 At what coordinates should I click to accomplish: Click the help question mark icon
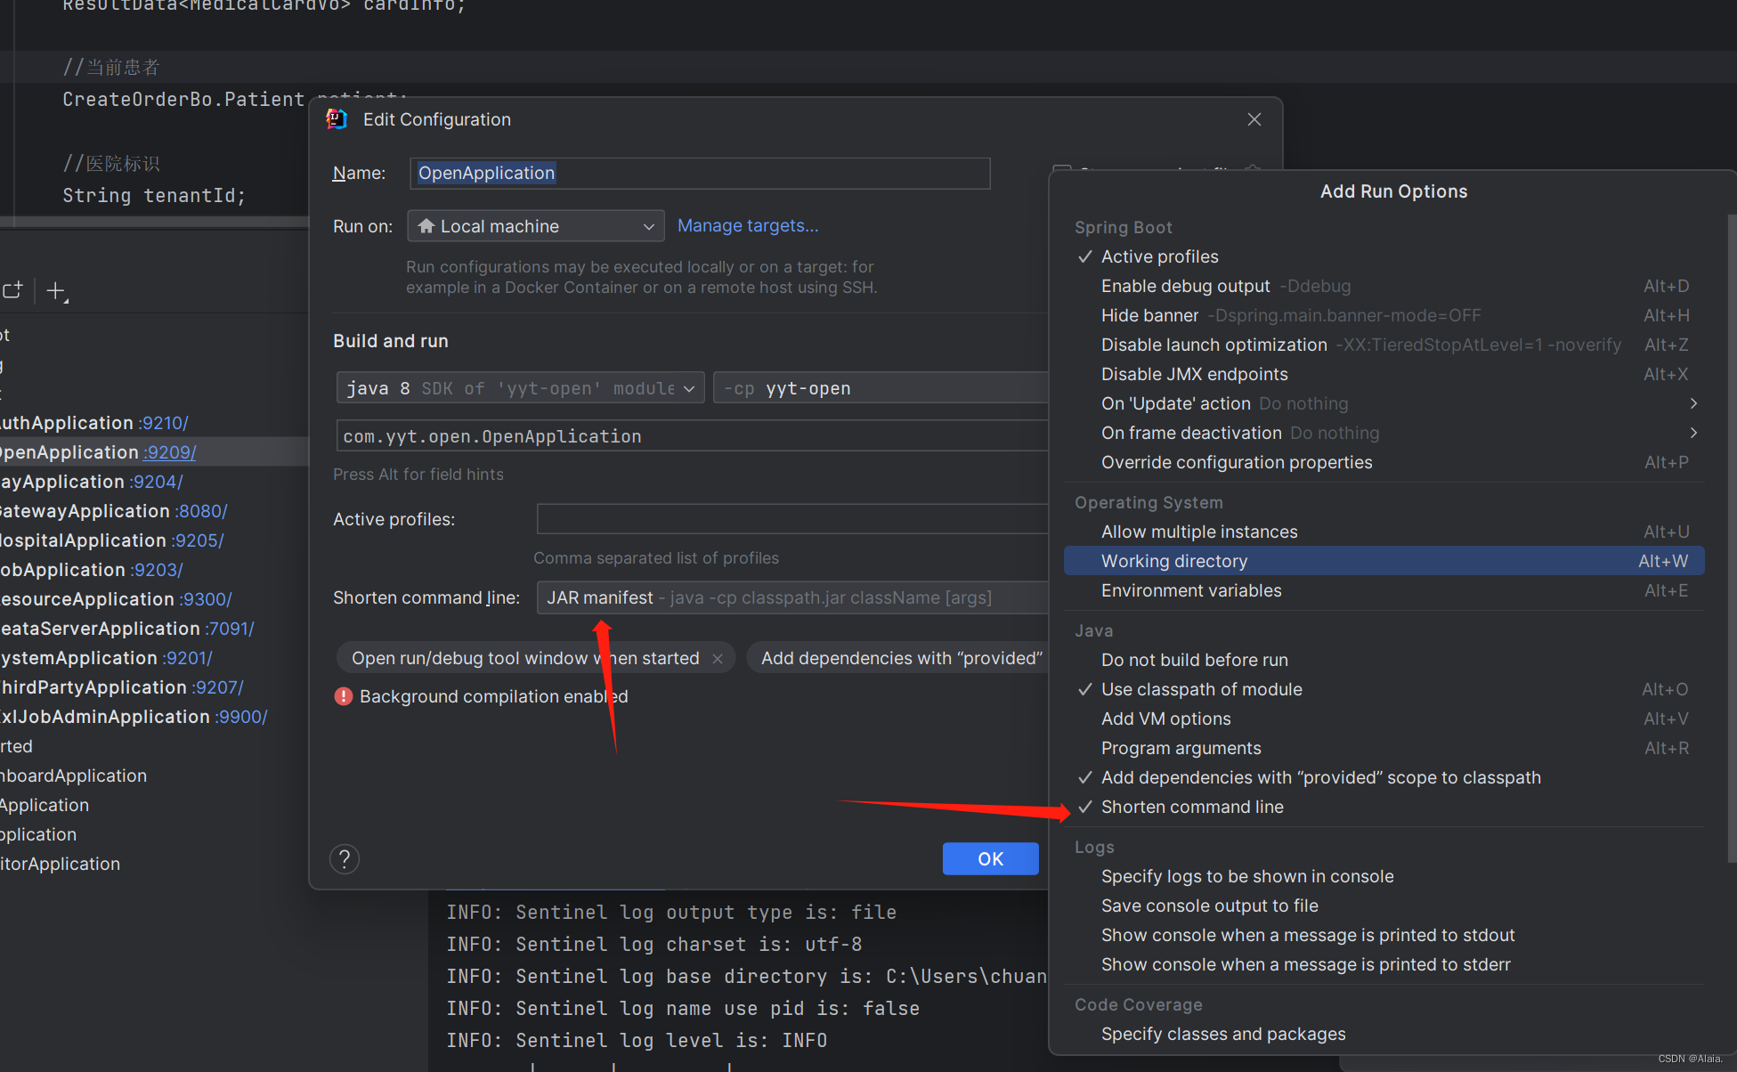click(345, 858)
